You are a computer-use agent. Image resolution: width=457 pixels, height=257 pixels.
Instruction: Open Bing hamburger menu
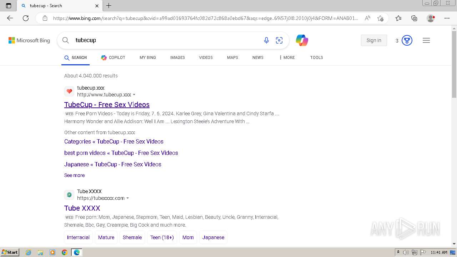(426, 40)
